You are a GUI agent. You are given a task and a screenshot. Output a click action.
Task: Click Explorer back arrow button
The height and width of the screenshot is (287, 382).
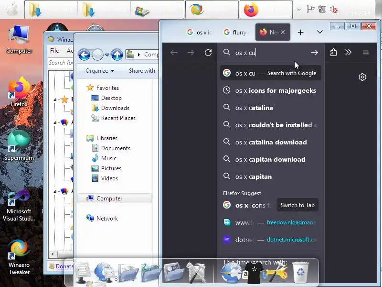point(85,55)
